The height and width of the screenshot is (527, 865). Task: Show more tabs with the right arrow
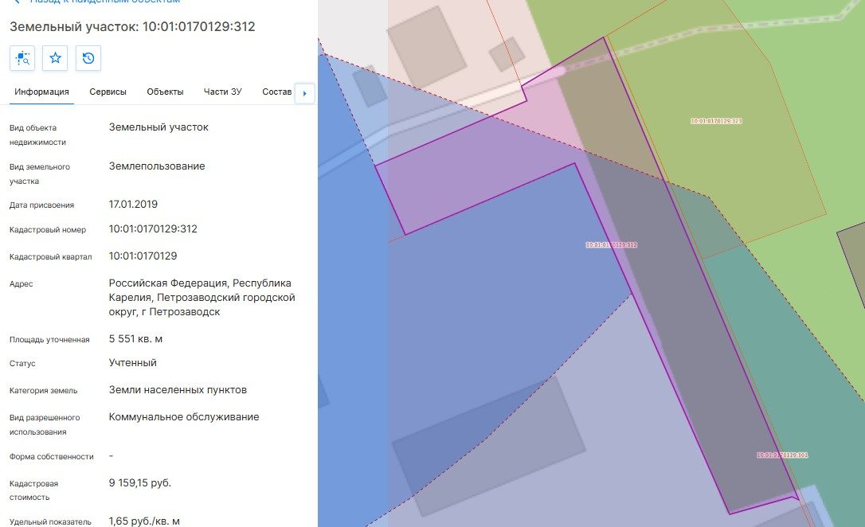[304, 93]
